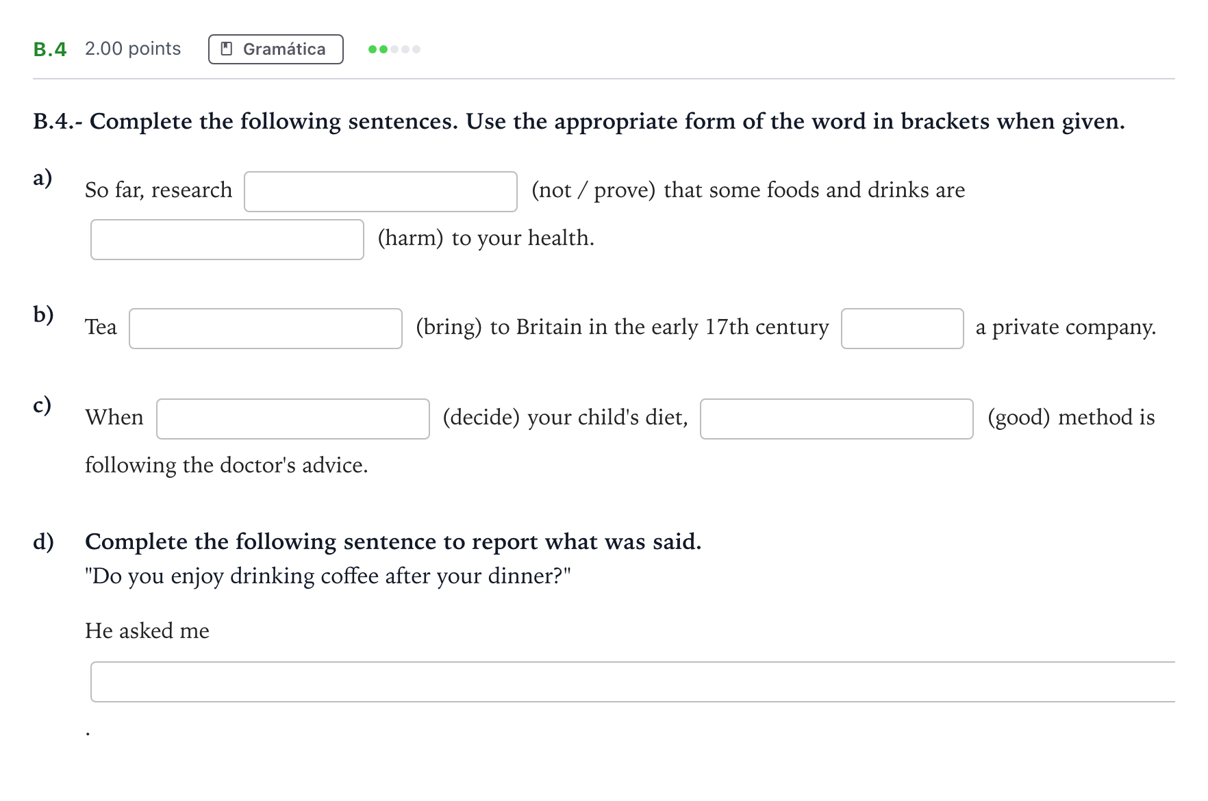This screenshot has width=1208, height=801.
Task: Click the 'He asked me' answer box
Action: (x=633, y=682)
